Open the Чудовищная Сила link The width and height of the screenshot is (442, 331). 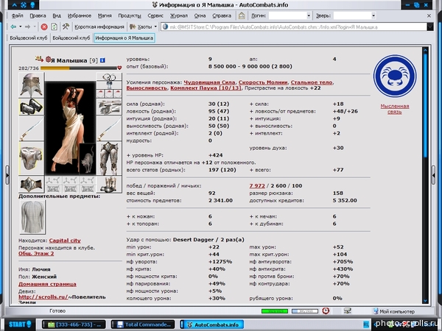pyautogui.click(x=209, y=82)
